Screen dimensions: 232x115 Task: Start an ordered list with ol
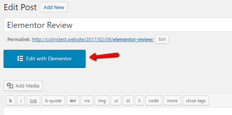tap(128, 101)
